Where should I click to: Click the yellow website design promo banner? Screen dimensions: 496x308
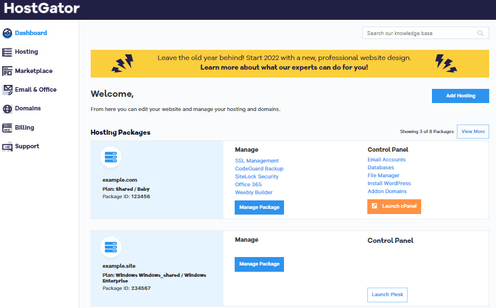(x=290, y=63)
